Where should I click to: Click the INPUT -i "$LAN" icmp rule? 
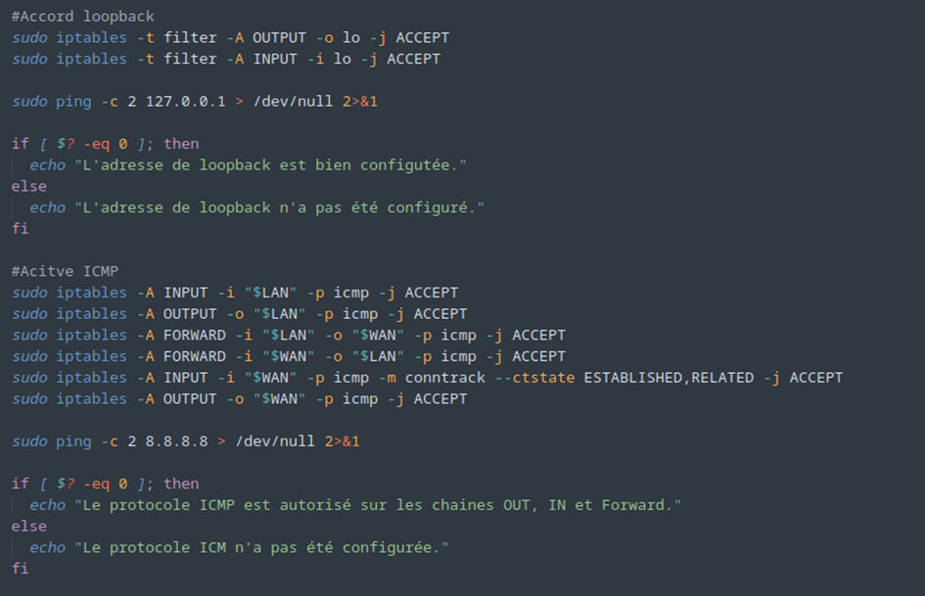pyautogui.click(x=235, y=293)
